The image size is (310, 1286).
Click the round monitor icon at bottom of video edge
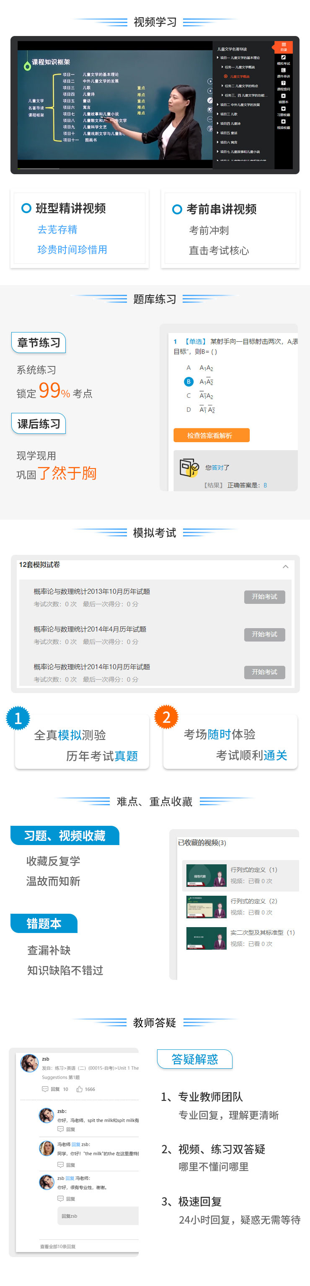coord(210,128)
